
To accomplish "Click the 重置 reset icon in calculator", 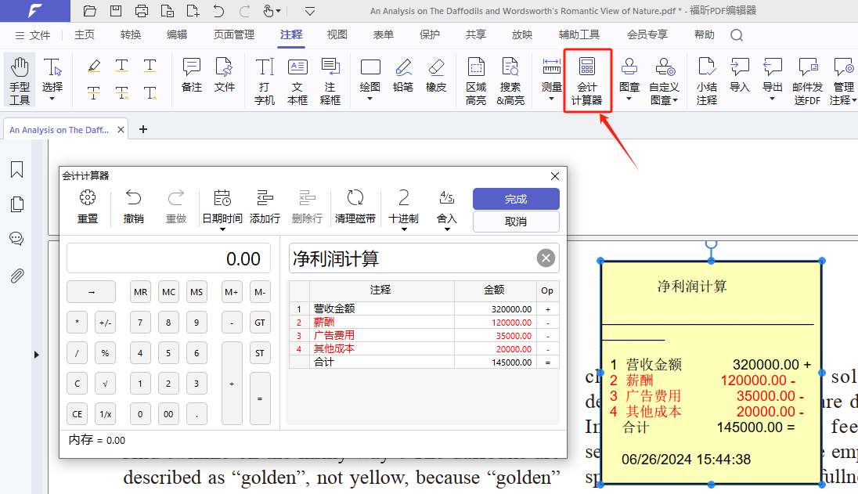I will point(88,207).
